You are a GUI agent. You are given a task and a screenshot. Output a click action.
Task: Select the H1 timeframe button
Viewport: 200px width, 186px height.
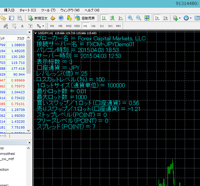[x=85, y=26]
